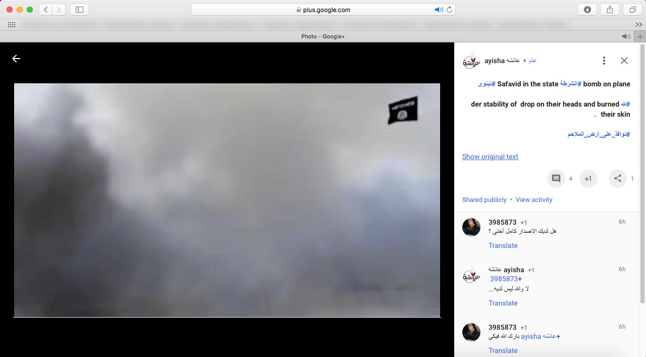This screenshot has width=646, height=357.
Task: Click the Google+ back arrow over the photo
Action: (16, 59)
